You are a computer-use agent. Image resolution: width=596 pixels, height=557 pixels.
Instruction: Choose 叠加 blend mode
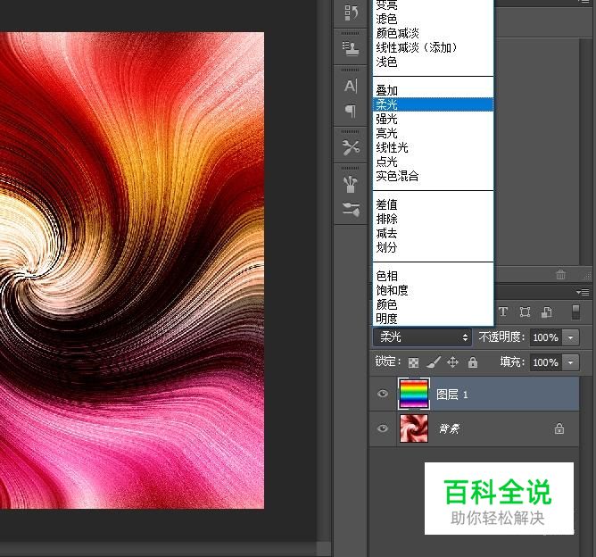[x=433, y=90]
